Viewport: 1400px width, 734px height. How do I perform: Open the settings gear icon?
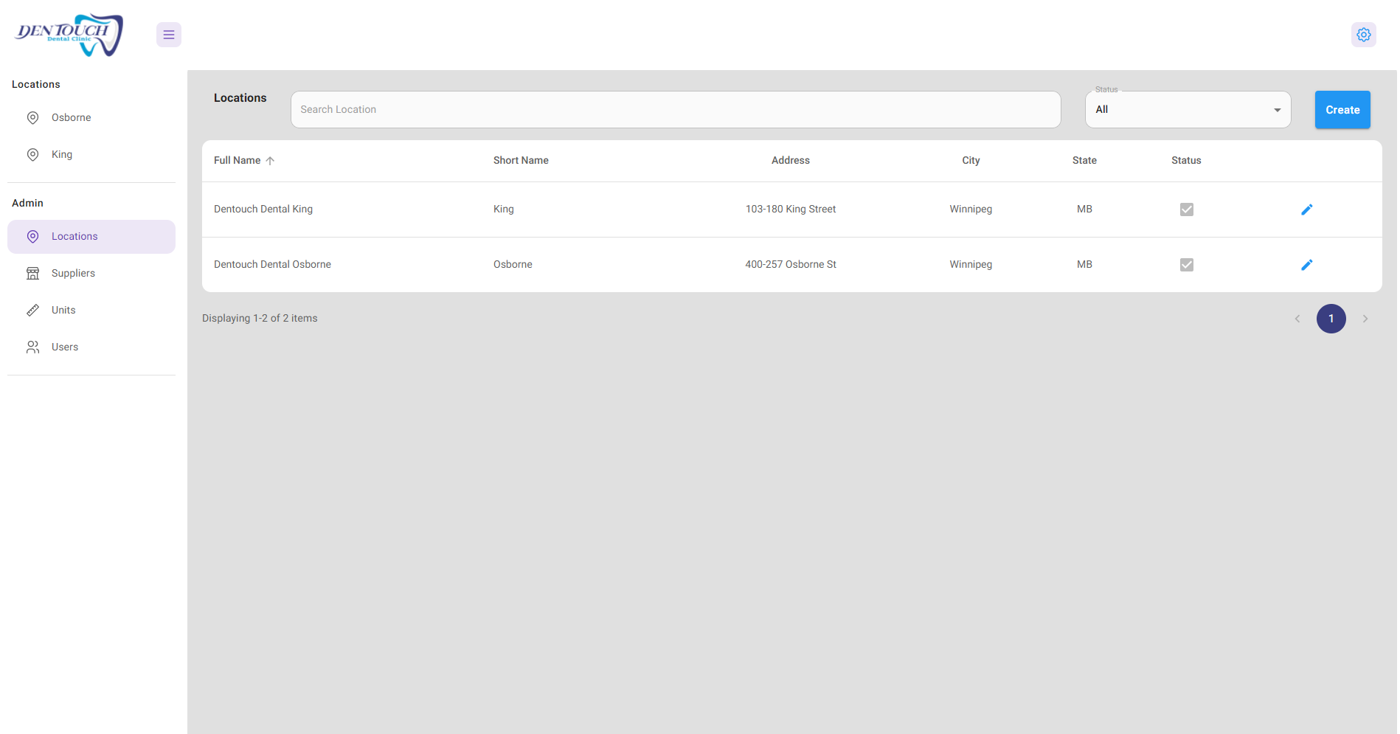1364,35
